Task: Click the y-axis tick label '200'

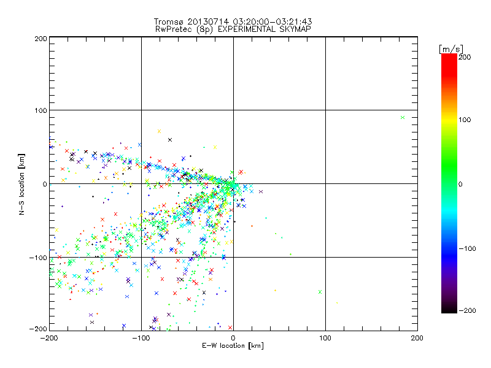Action: coord(41,39)
